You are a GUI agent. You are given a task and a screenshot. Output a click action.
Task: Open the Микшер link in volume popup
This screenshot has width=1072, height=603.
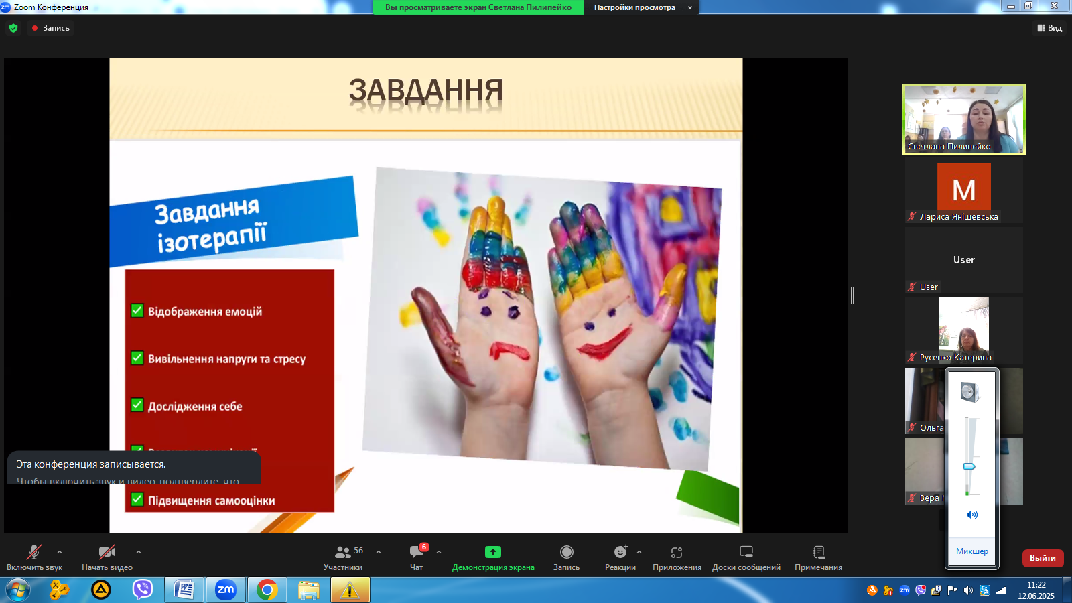(x=972, y=551)
